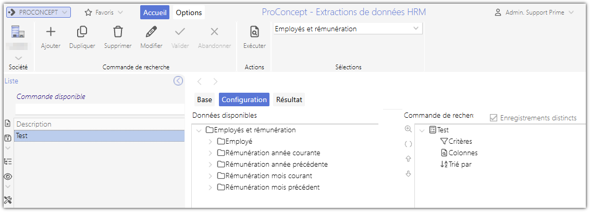Toggle Enregistrements distincts checkbox
This screenshot has height=212, width=590.
pyautogui.click(x=494, y=118)
